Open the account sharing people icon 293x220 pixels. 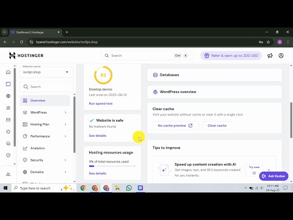(8, 174)
